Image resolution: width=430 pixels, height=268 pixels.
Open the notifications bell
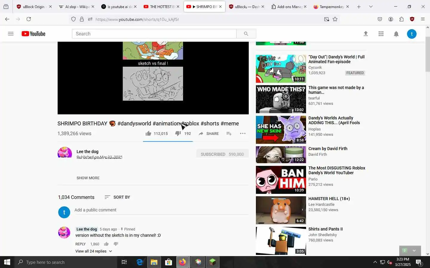click(396, 34)
